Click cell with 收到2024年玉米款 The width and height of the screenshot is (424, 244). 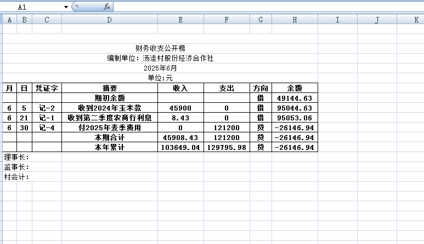pyautogui.click(x=110, y=108)
